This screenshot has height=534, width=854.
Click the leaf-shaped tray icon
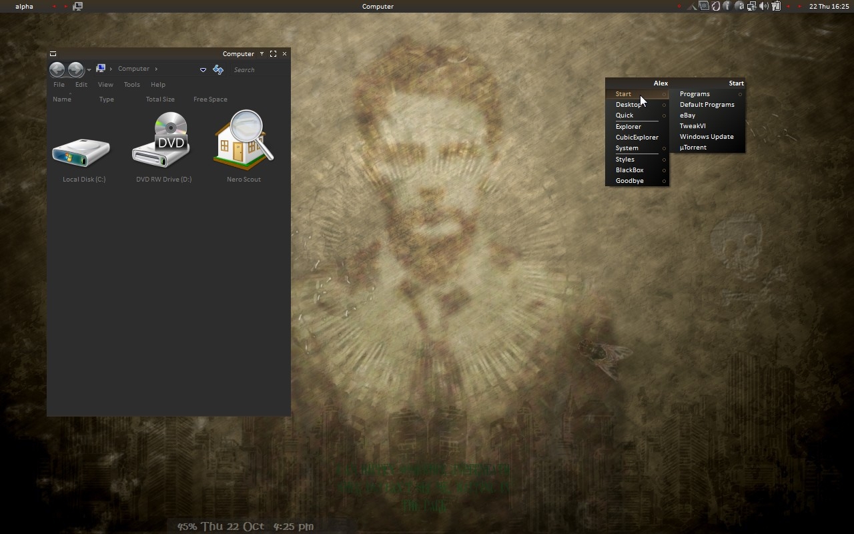tap(715, 6)
